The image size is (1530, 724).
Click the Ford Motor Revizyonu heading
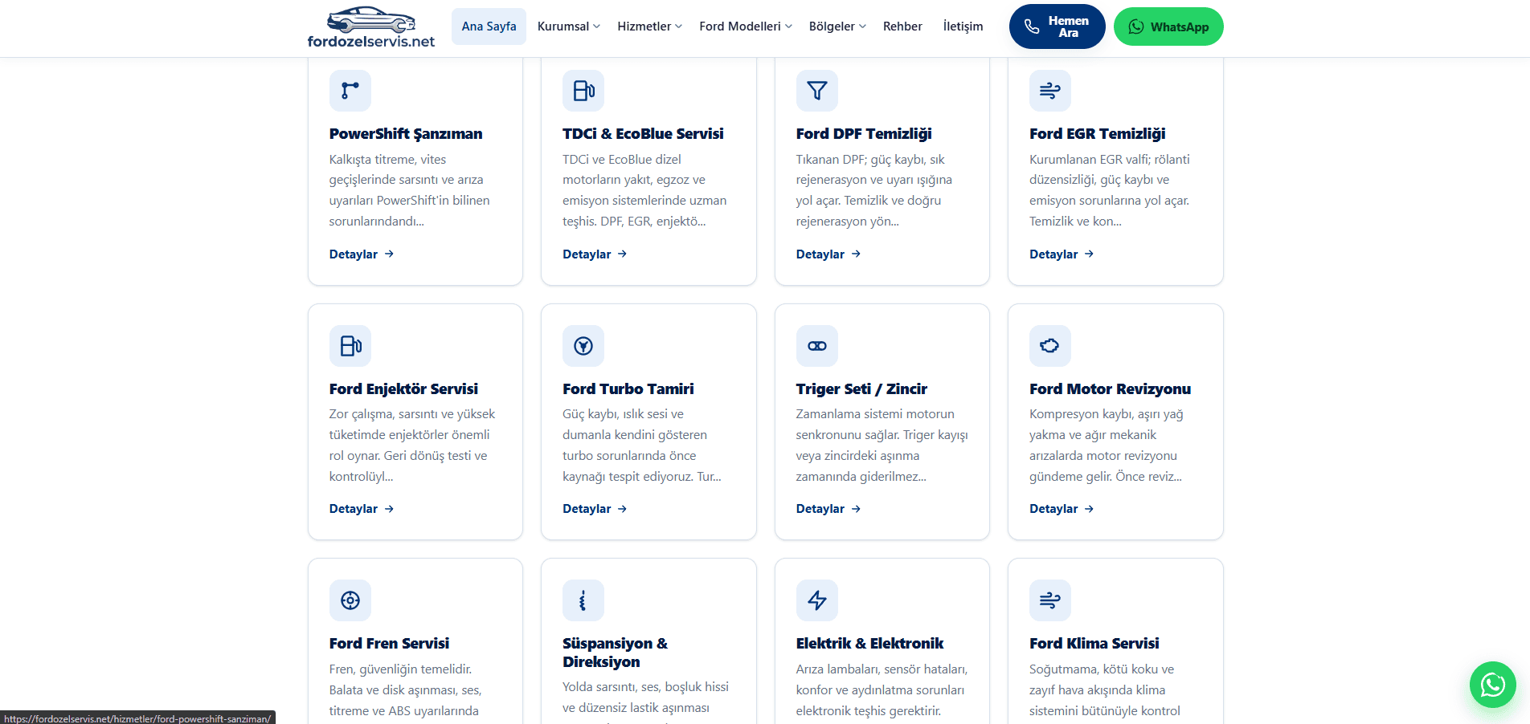1110,389
